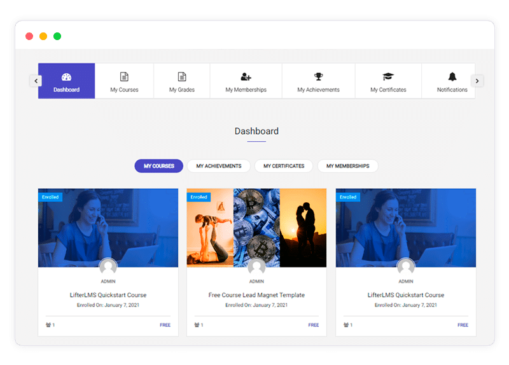Image resolution: width=509 pixels, height=365 pixels.
Task: Click the yellow window minimize dot
Action: click(x=43, y=36)
